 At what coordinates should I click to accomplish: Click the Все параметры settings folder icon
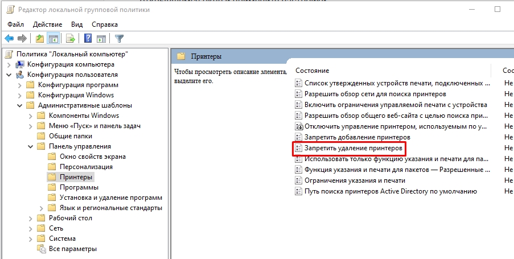42,249
